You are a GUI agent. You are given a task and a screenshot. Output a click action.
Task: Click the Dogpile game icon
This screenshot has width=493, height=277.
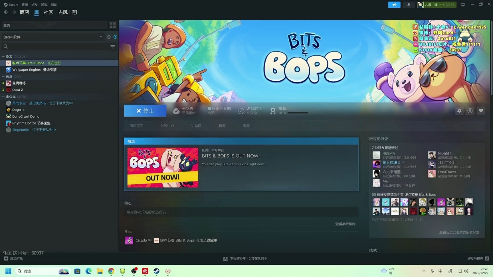pyautogui.click(x=9, y=110)
